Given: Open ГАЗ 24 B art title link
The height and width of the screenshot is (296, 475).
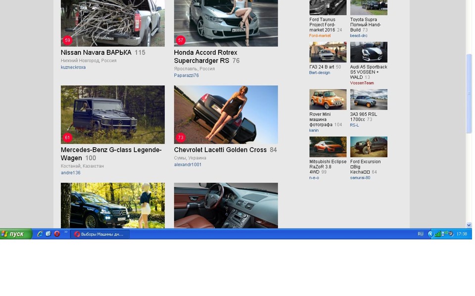Looking at the screenshot, I should 322,67.
